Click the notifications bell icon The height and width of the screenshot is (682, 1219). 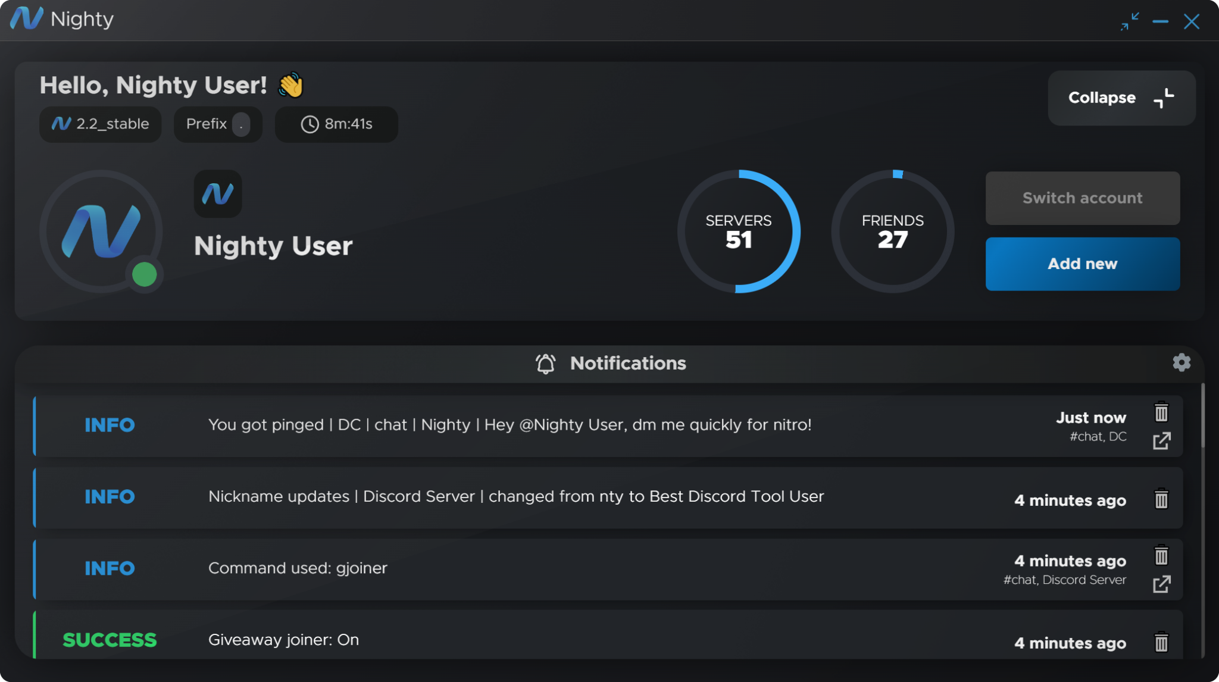pos(545,363)
